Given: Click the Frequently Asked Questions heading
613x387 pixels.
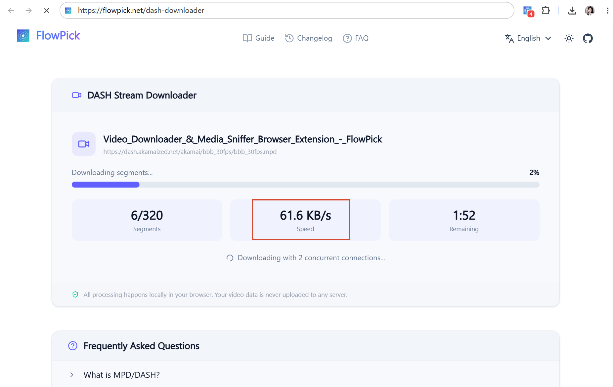Looking at the screenshot, I should 141,346.
